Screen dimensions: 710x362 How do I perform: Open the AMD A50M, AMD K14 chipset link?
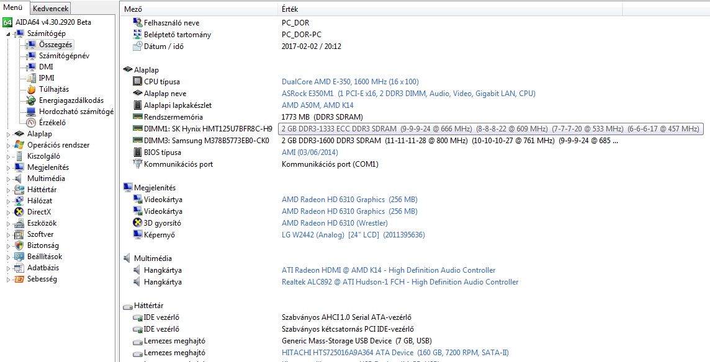[x=317, y=105]
